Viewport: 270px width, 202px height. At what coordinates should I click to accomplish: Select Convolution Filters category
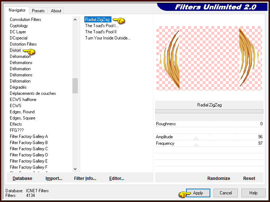pyautogui.click(x=25, y=20)
